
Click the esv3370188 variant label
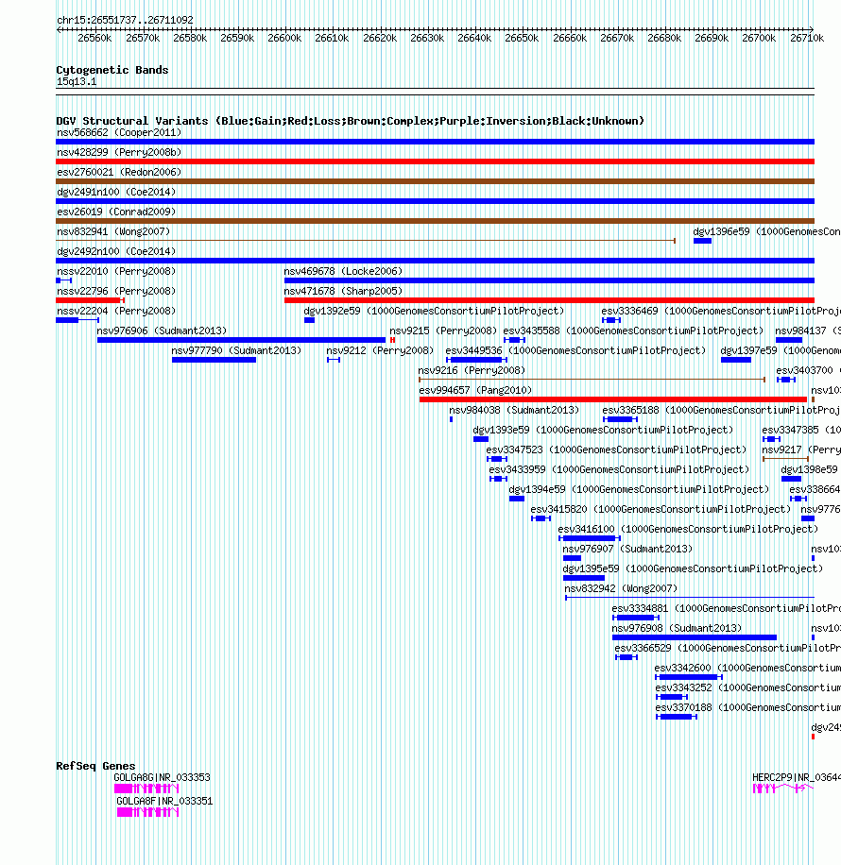tap(747, 708)
